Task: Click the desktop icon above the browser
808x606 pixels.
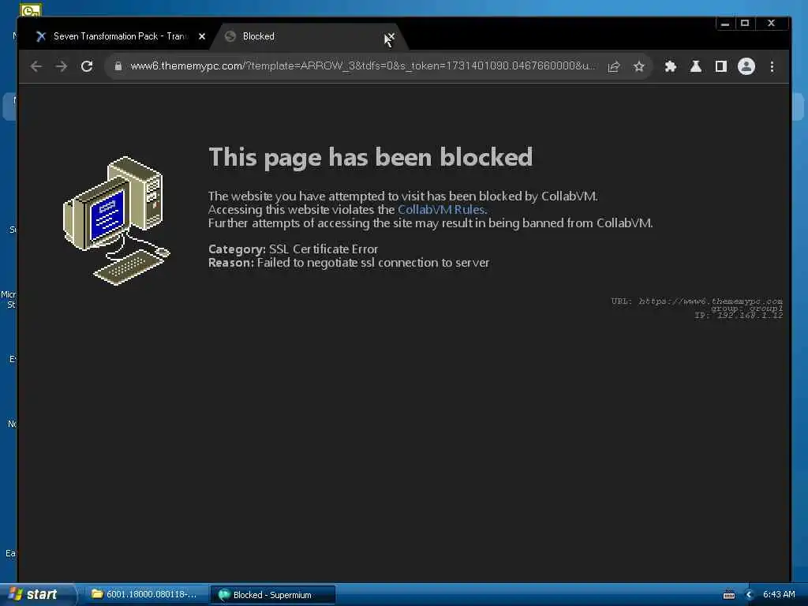Action: 31,9
